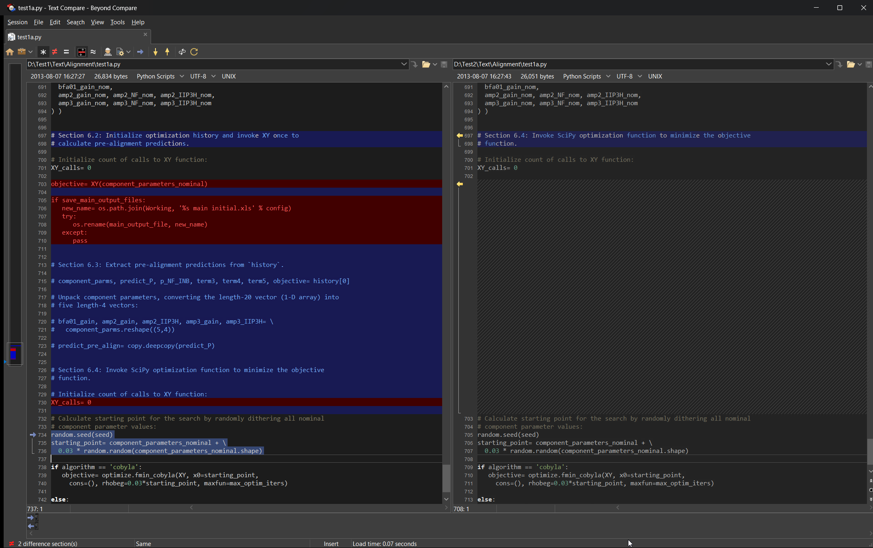
Task: Open the File Format settings icon
Action: click(x=120, y=52)
